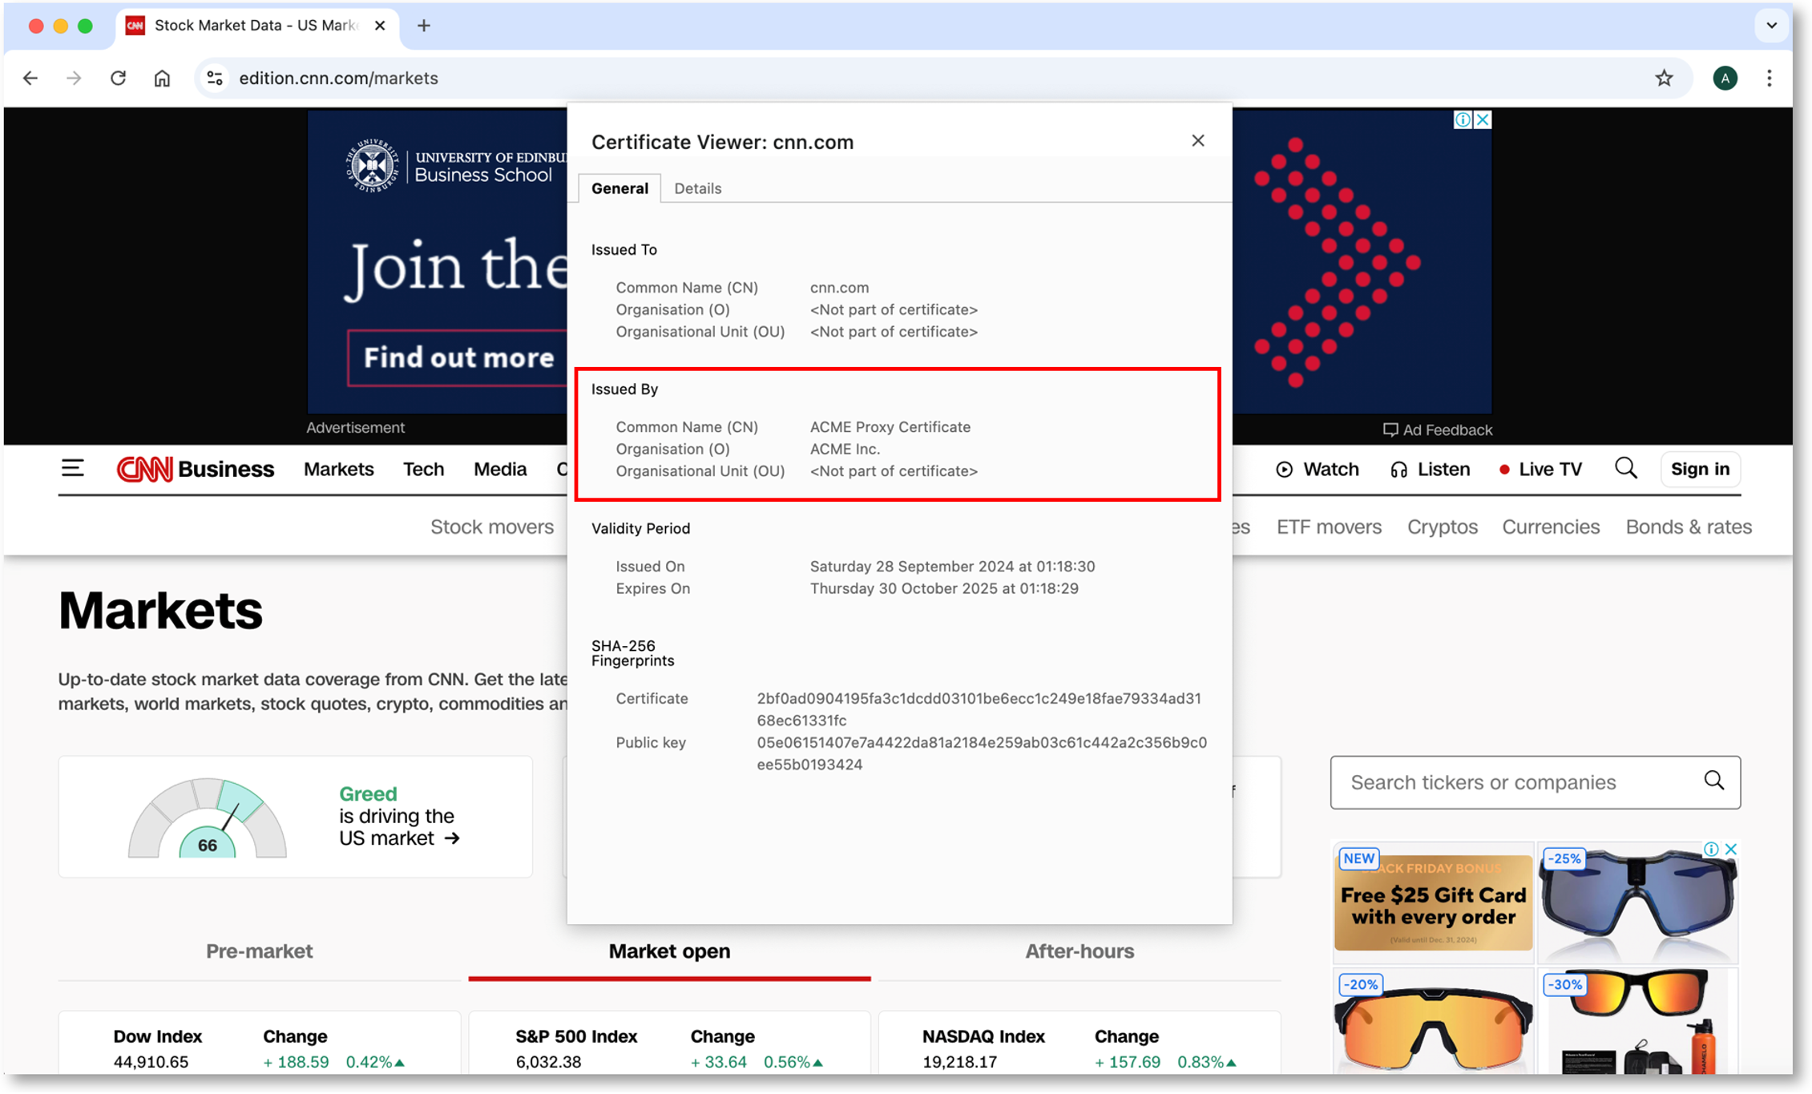Close the Certificate Viewer dialog

[1197, 141]
